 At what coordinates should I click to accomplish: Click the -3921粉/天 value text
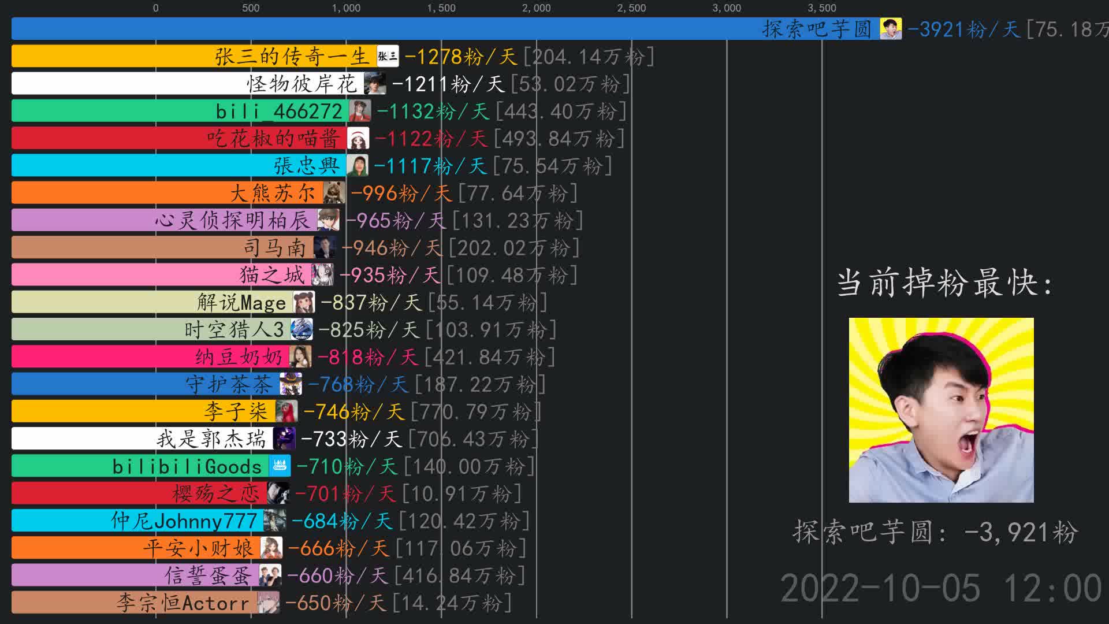click(964, 29)
